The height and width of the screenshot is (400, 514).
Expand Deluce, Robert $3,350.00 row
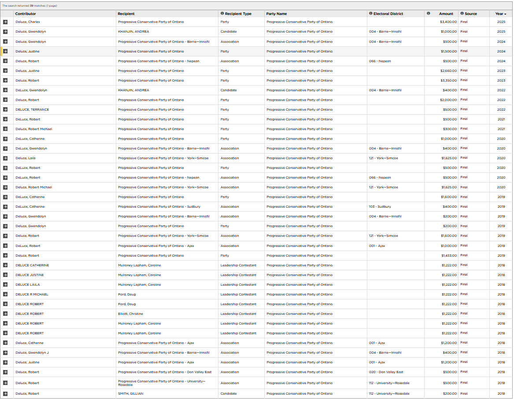click(x=5, y=80)
